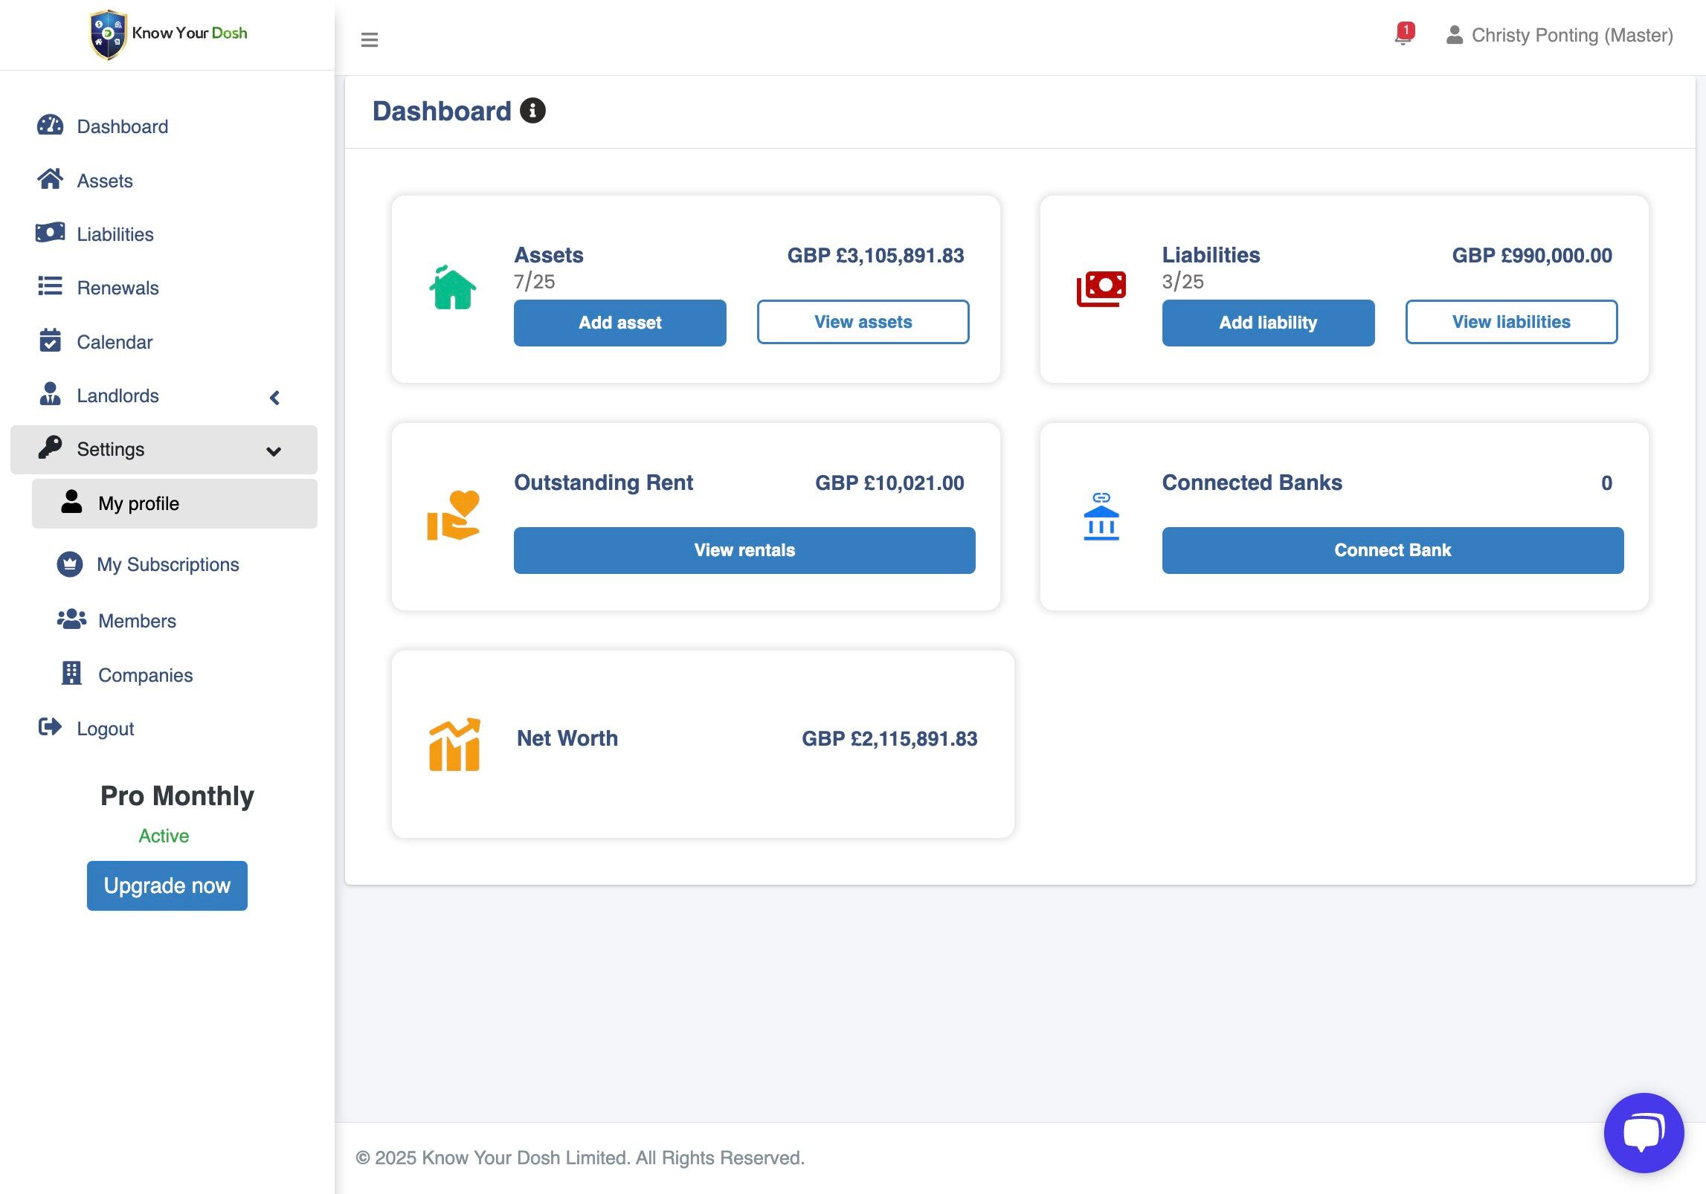
Task: Click the Know Your Dosh logo
Action: coord(168,34)
